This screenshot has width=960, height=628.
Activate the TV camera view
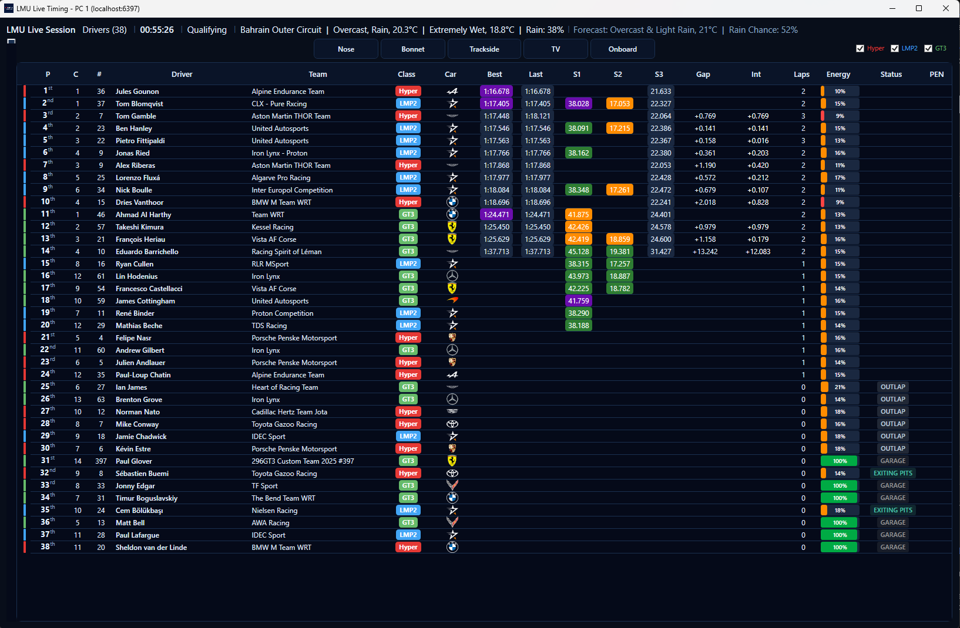pyautogui.click(x=556, y=49)
